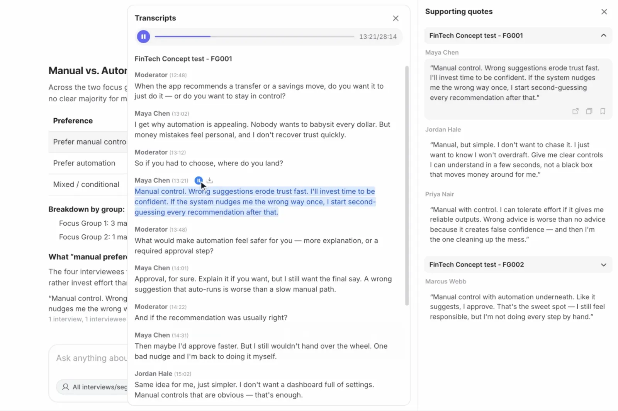The image size is (618, 411).
Task: Click the Manual vs. Automation heading
Action: click(88, 71)
